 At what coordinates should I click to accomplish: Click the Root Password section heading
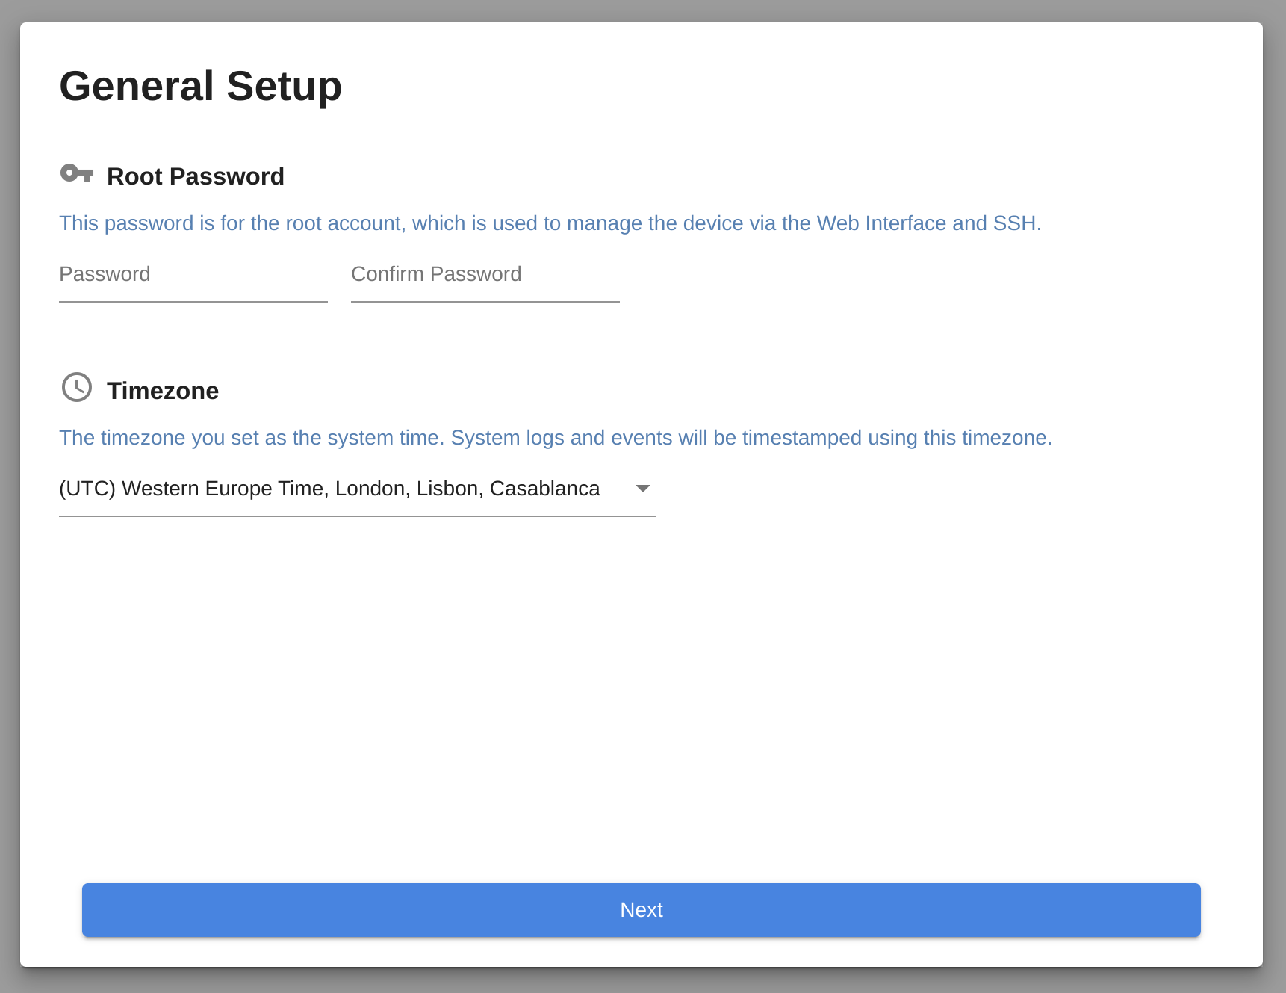(x=195, y=176)
